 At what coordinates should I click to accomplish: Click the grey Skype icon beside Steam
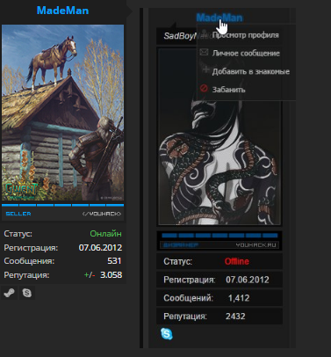pyautogui.click(x=27, y=293)
